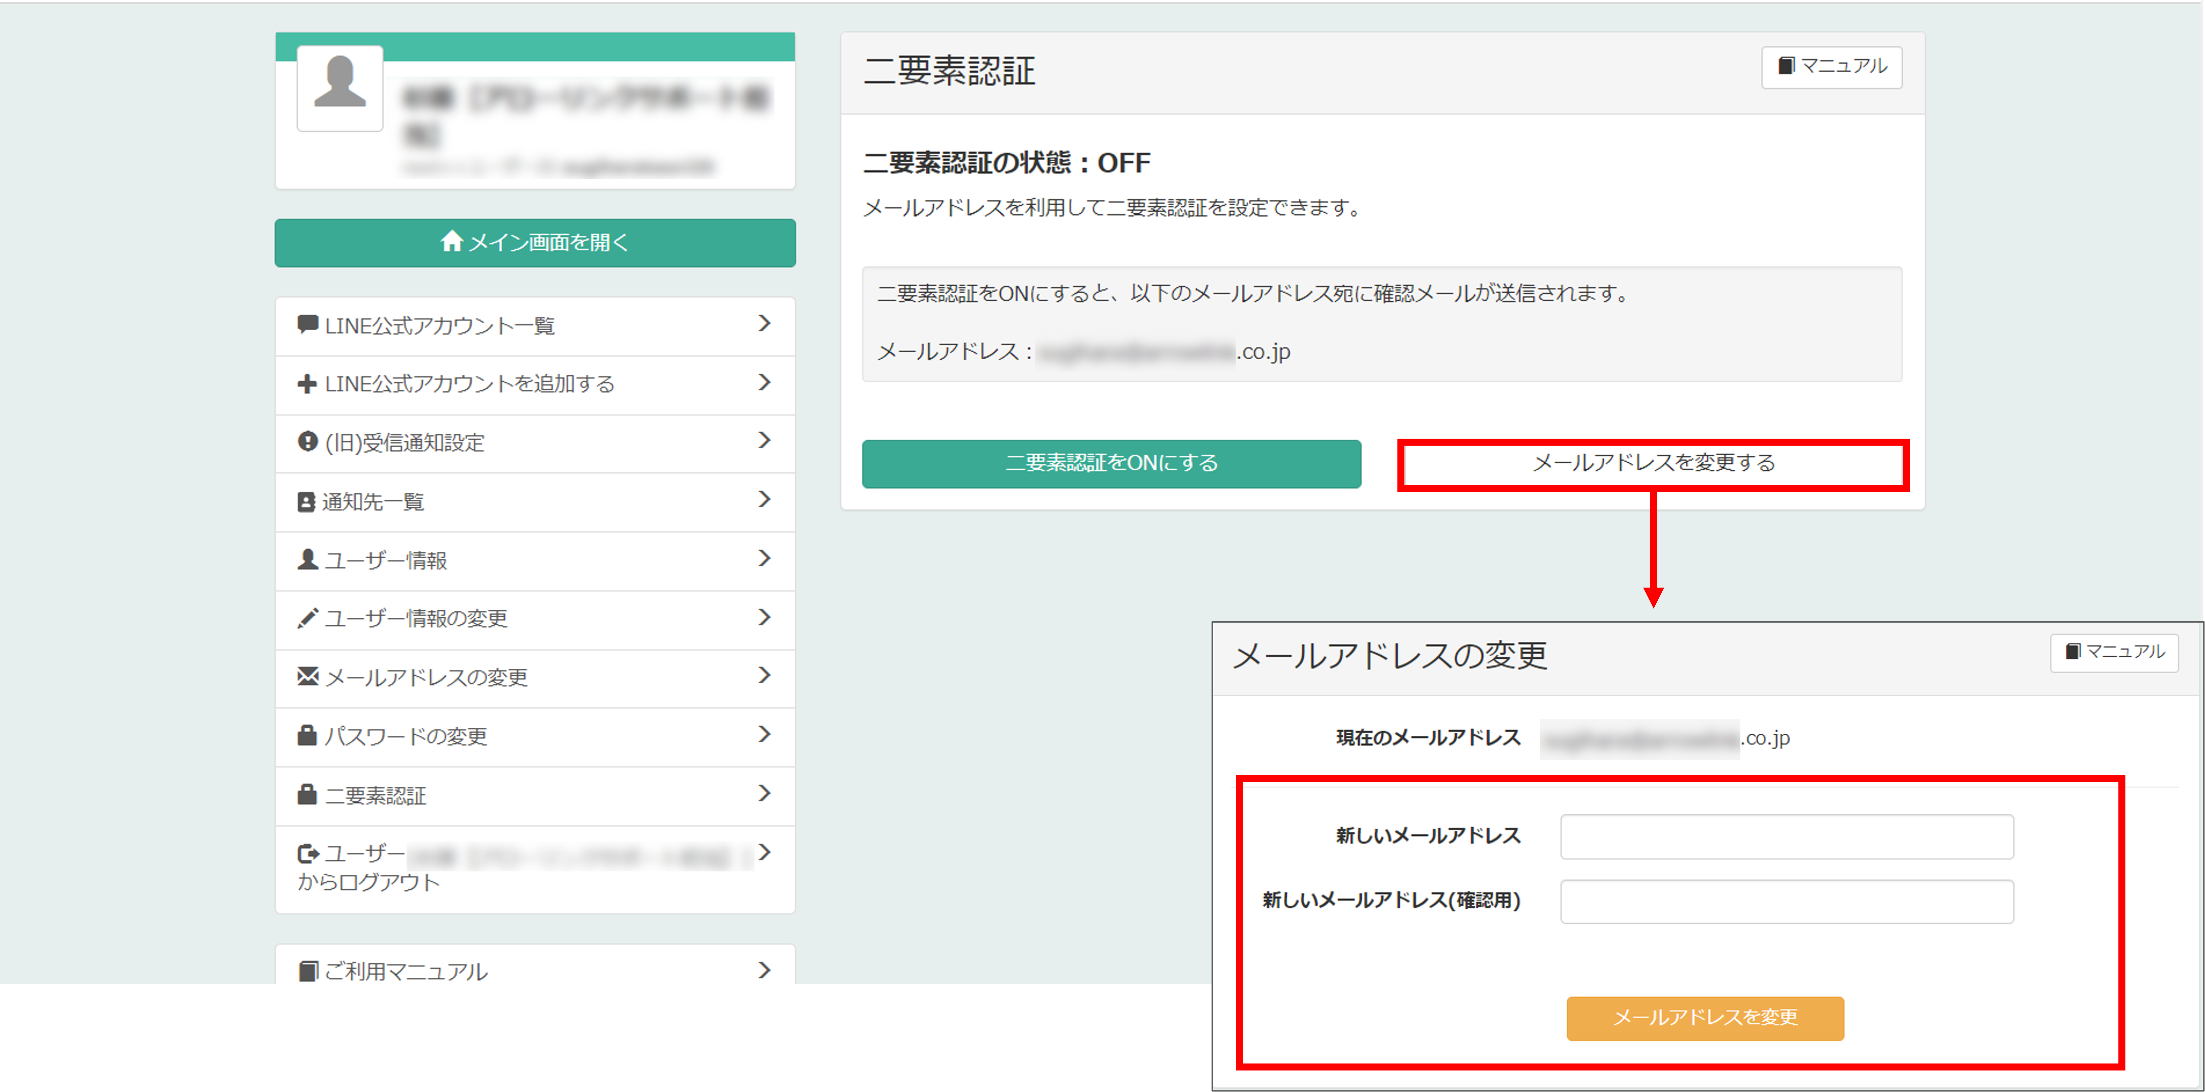Expand the ユーザー情報 chevron
The width and height of the screenshot is (2205, 1092).
tap(765, 558)
